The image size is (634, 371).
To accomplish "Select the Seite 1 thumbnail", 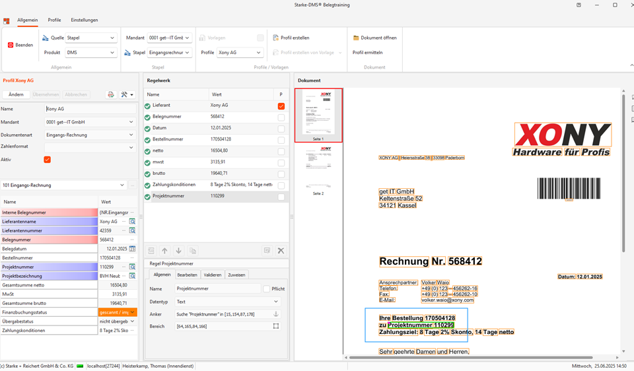I will 318,115.
